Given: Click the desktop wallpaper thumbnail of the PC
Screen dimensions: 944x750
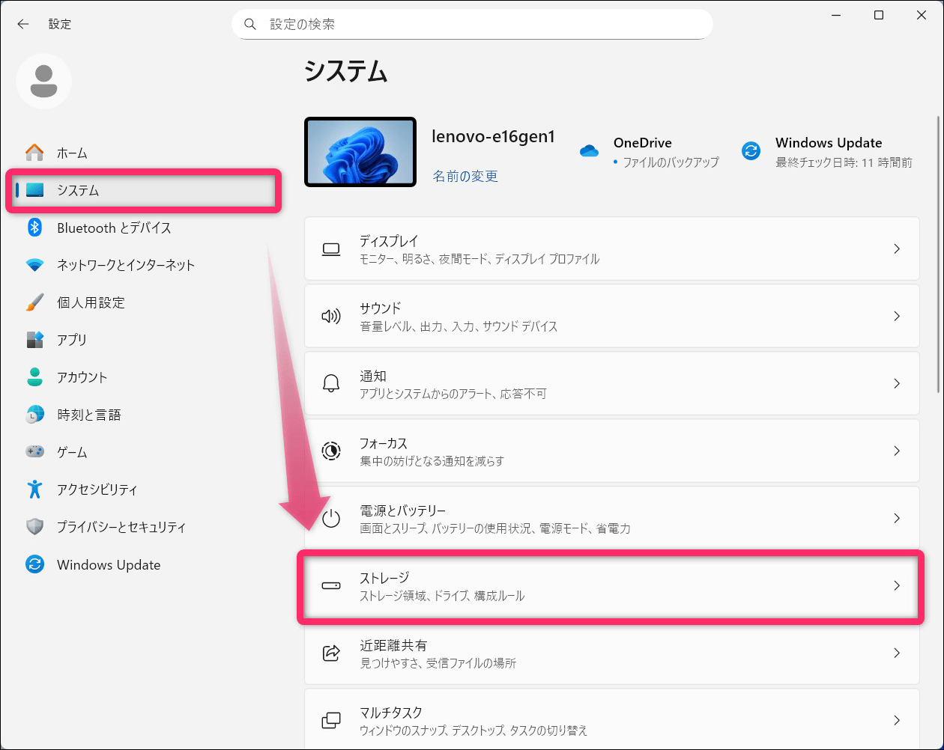Looking at the screenshot, I should [360, 152].
